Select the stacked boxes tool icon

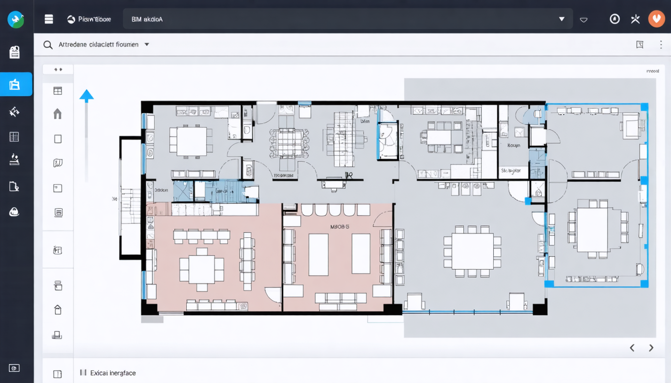coord(58,285)
